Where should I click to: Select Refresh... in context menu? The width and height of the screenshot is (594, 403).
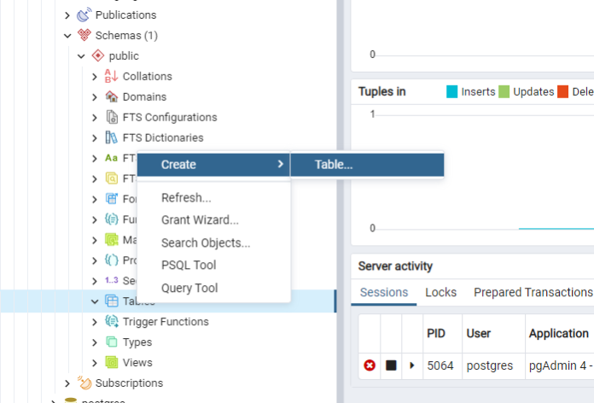point(213,197)
